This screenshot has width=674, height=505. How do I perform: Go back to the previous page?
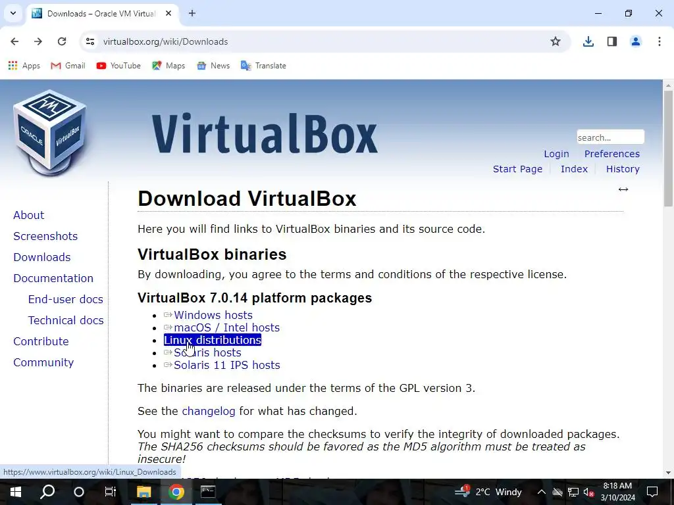(14, 41)
